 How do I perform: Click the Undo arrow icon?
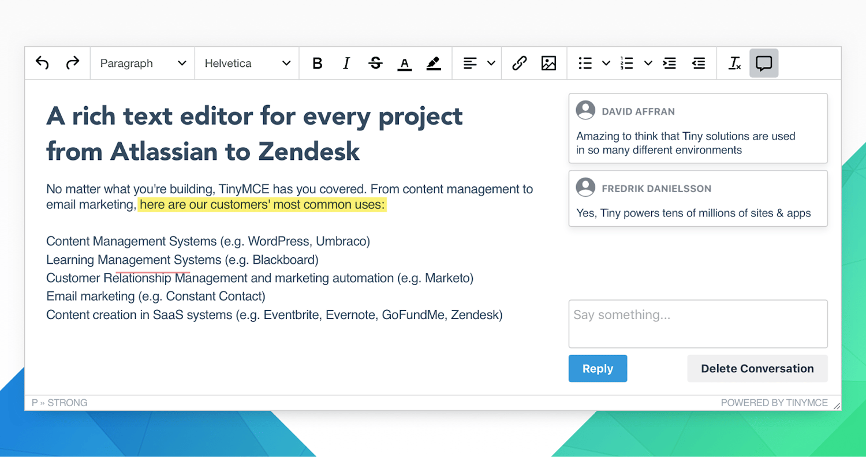tap(42, 63)
